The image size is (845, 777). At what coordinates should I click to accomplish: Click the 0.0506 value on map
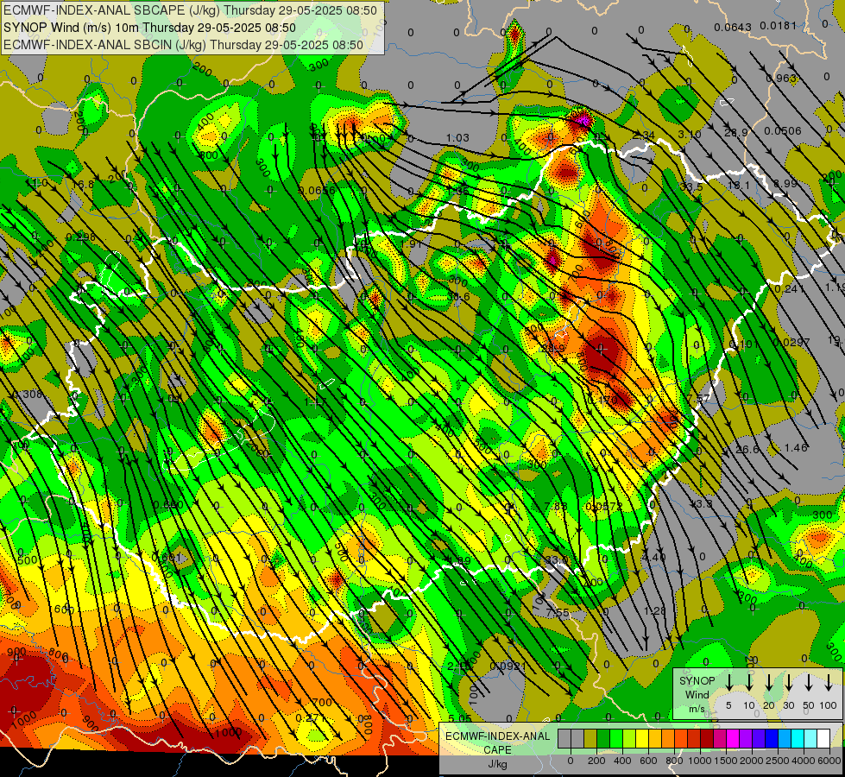coord(783,131)
